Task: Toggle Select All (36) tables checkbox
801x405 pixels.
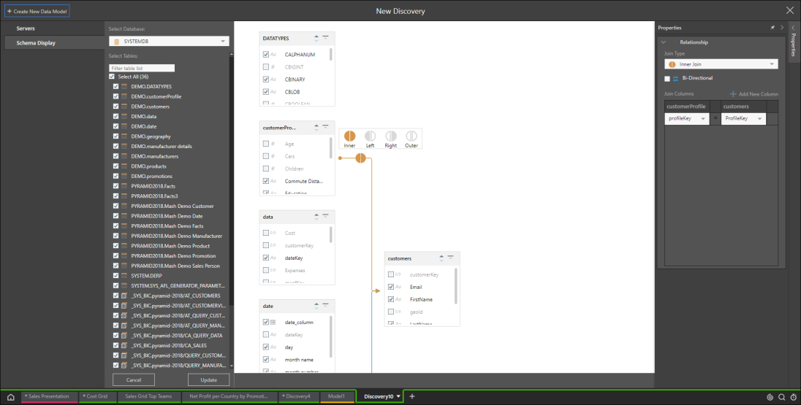Action: pyautogui.click(x=112, y=77)
